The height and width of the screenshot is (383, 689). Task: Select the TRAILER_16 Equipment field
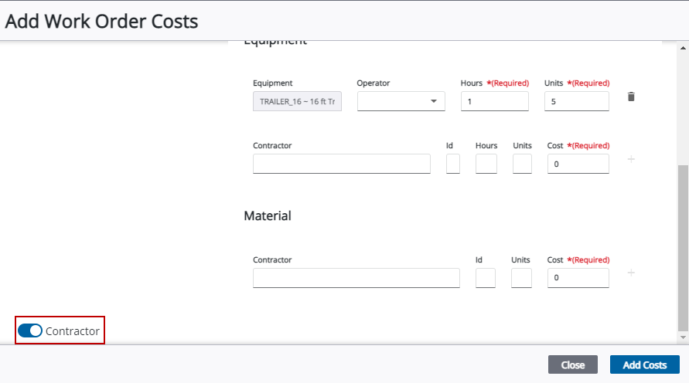[297, 101]
